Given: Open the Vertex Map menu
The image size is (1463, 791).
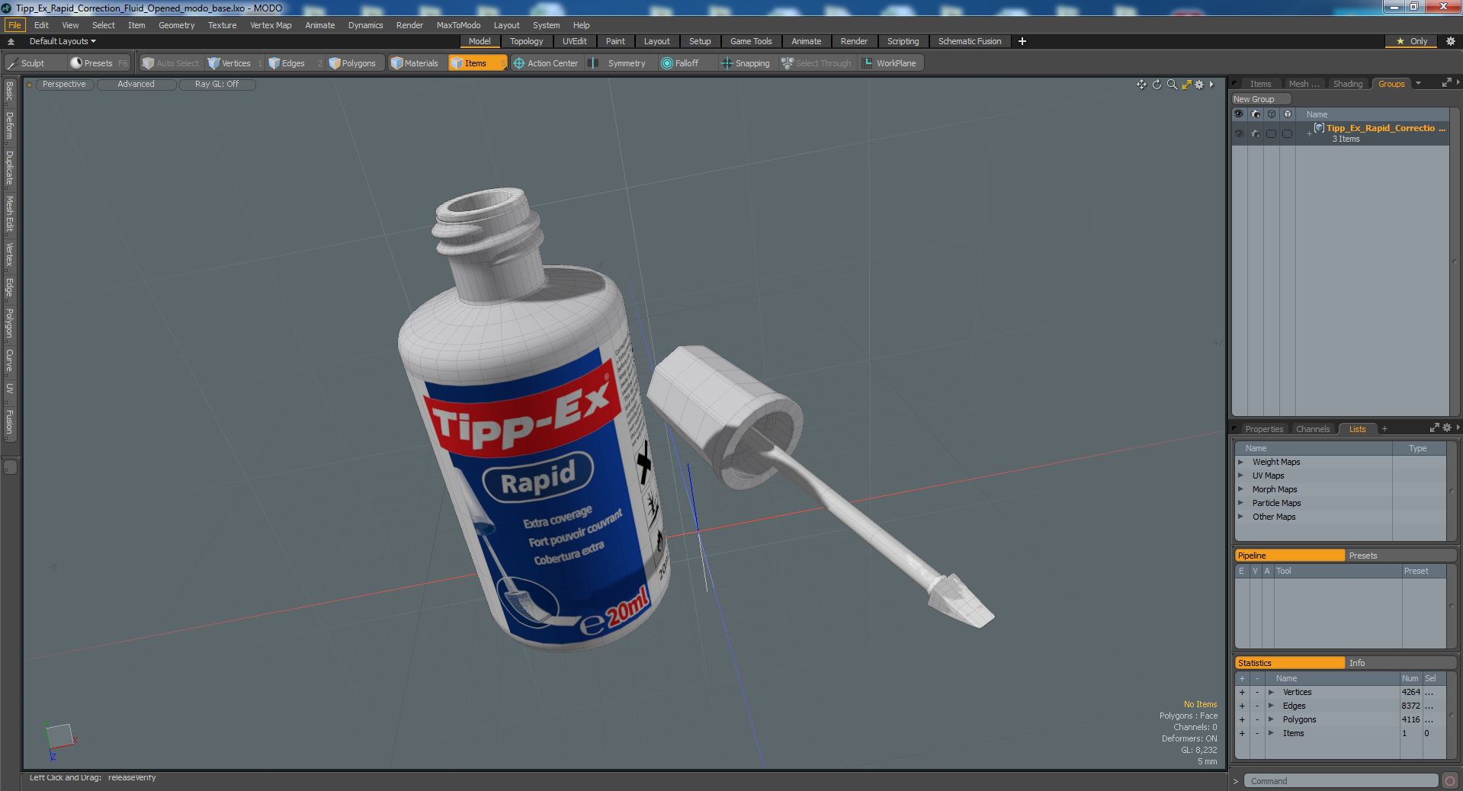Looking at the screenshot, I should click(x=271, y=25).
